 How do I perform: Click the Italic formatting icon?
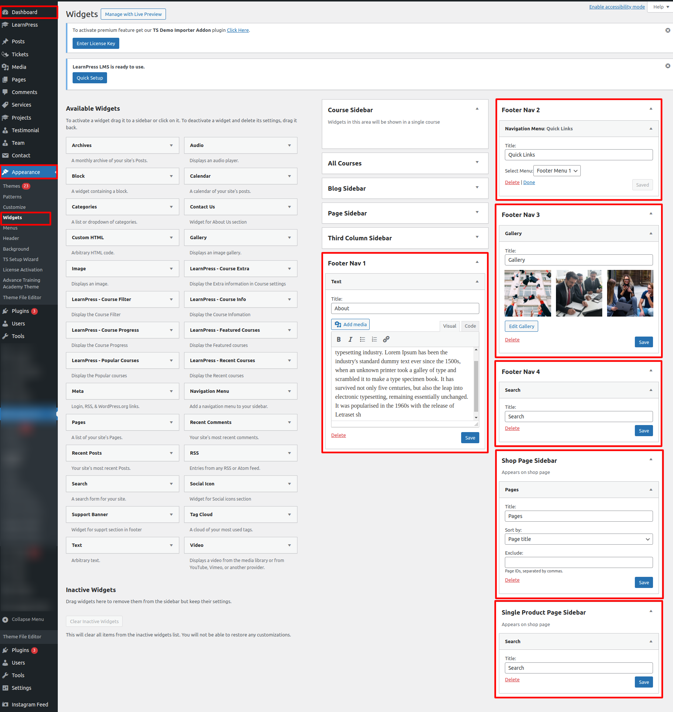350,339
